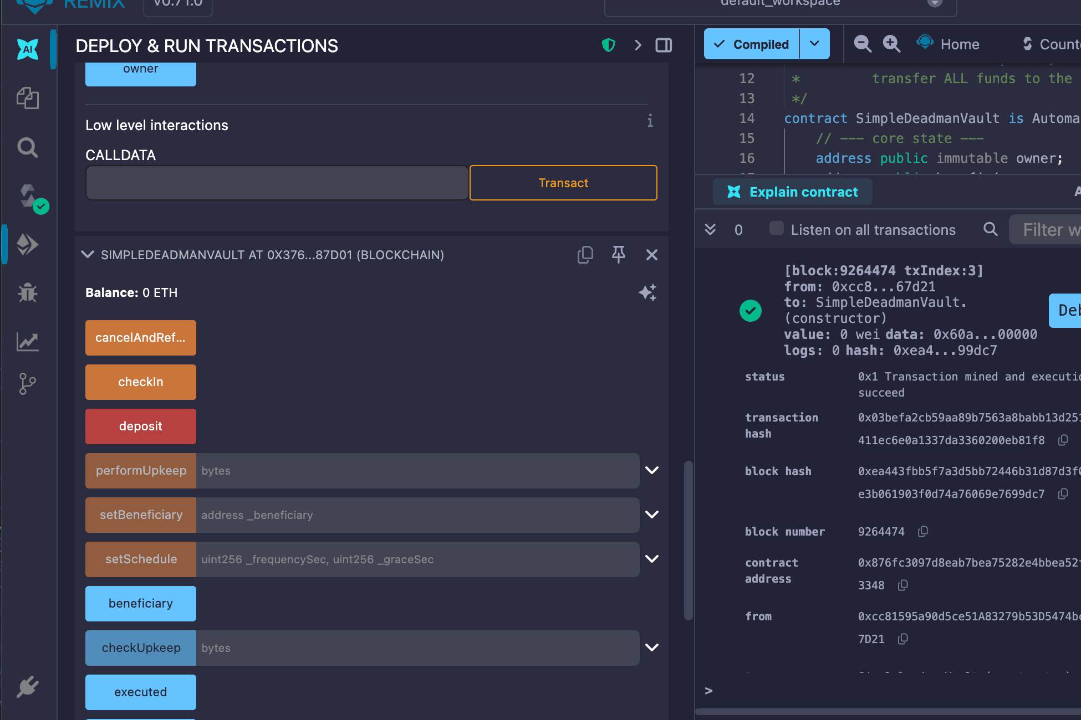Screen dimensions: 1081x720
Task: Click into the CALLDATA input field
Action: point(277,183)
